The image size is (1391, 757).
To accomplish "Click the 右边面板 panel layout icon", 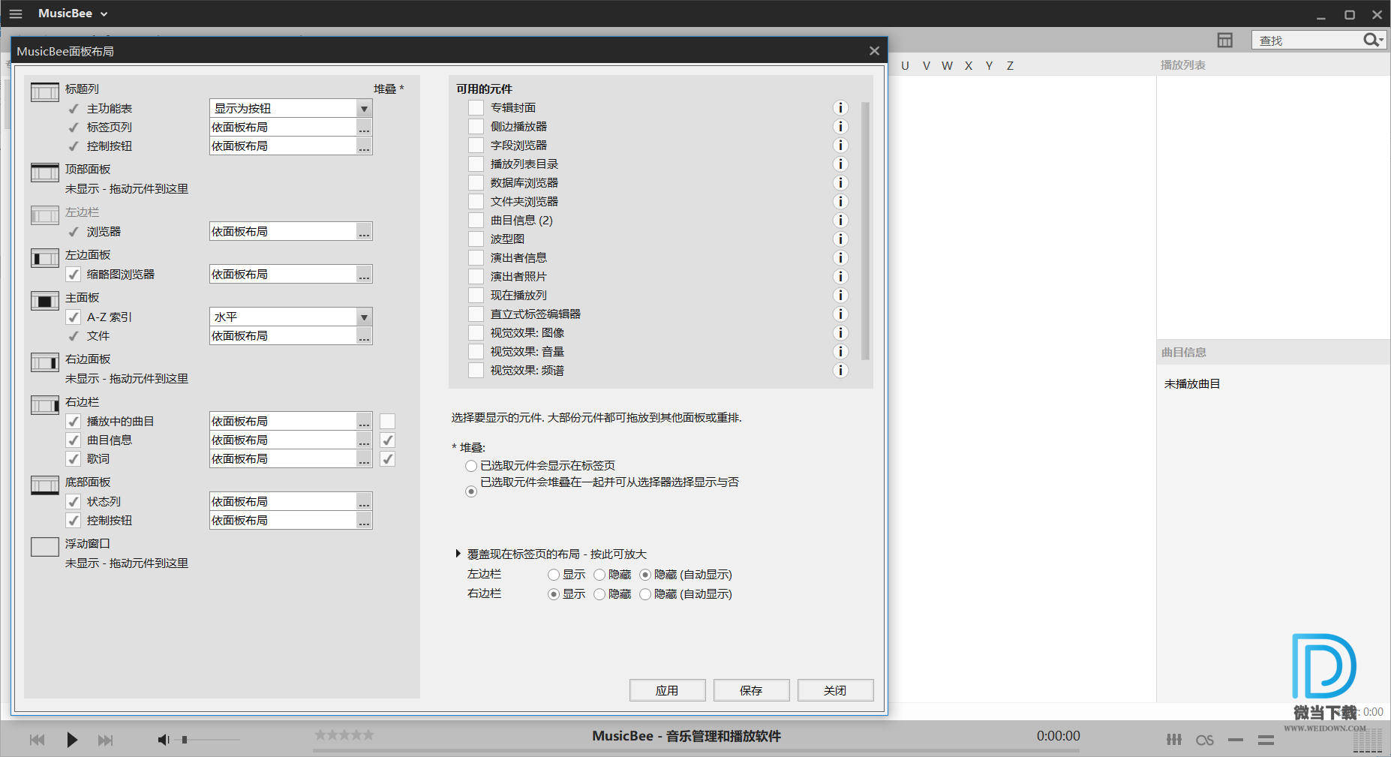I will coord(45,362).
